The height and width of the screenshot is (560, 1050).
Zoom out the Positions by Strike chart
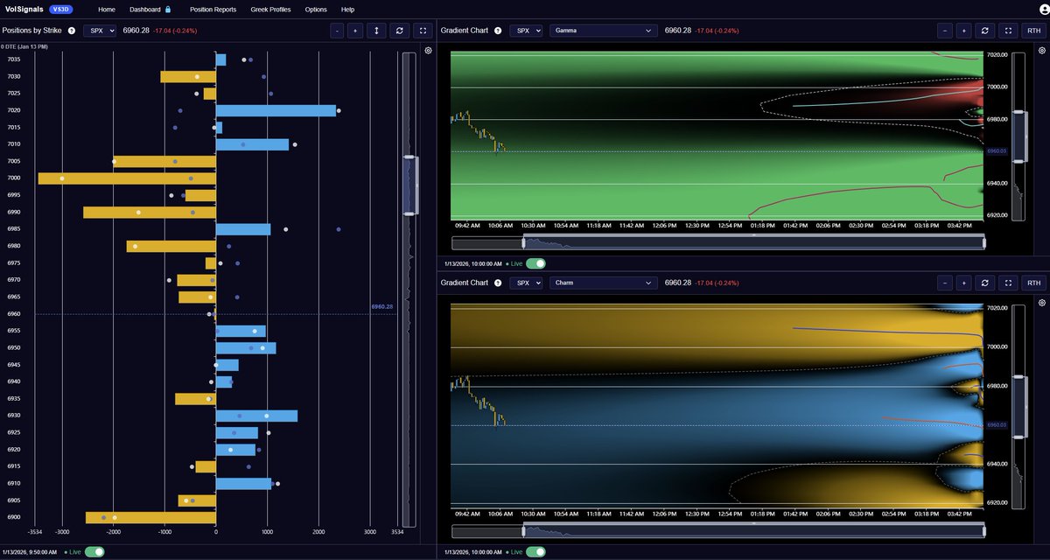338,30
